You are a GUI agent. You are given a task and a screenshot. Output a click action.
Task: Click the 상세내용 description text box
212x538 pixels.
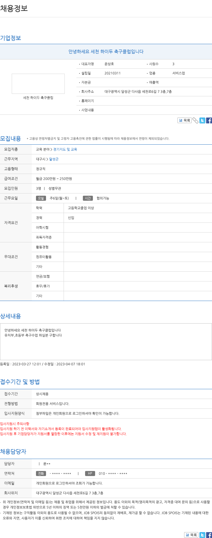106,342
